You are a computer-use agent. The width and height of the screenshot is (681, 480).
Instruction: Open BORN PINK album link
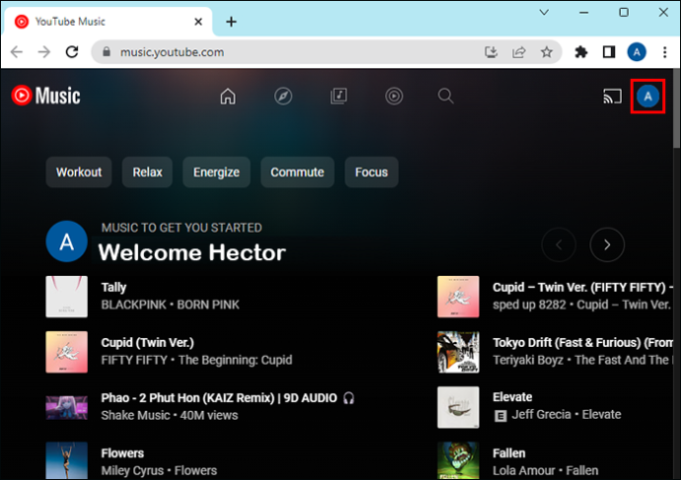(208, 305)
